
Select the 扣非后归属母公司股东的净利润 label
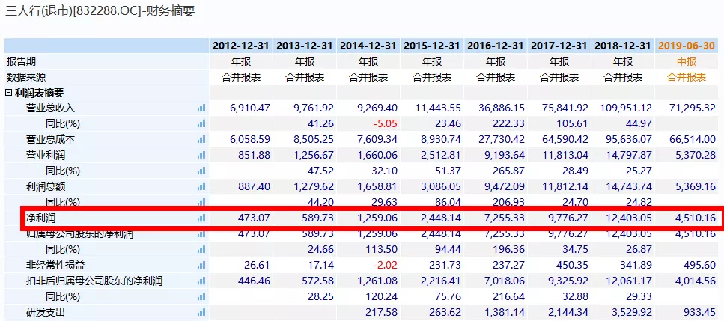point(94,281)
